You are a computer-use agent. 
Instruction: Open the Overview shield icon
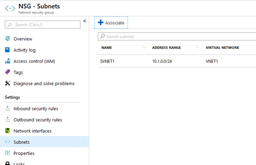pos(7,38)
